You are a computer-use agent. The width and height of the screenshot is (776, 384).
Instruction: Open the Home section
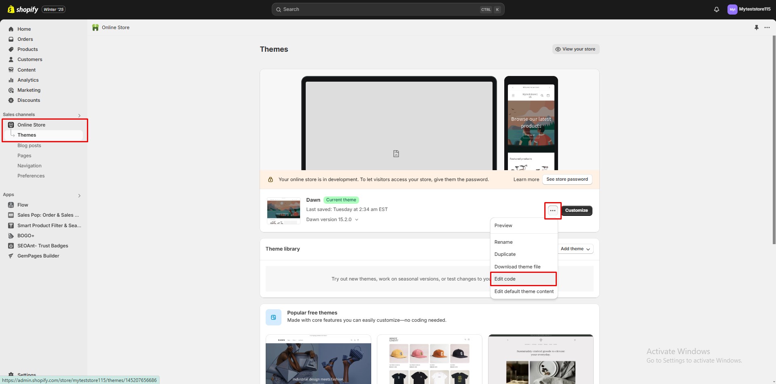24,29
